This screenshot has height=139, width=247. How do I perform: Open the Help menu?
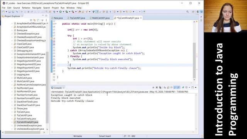coord(79,8)
